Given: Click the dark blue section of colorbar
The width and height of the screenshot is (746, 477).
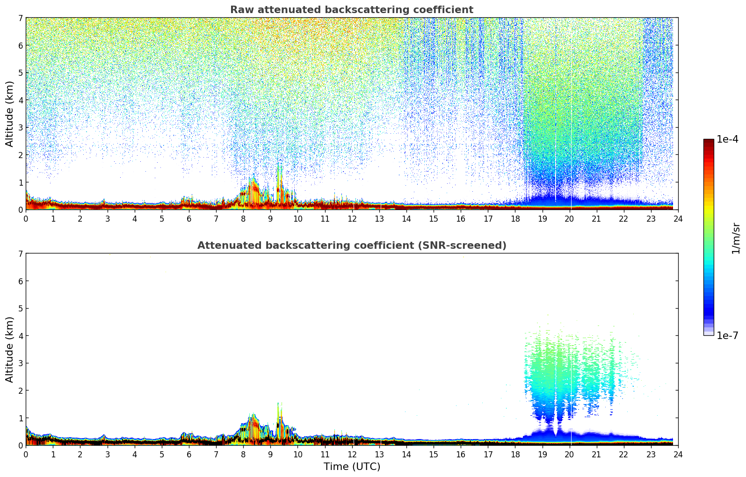Looking at the screenshot, I should (x=709, y=309).
